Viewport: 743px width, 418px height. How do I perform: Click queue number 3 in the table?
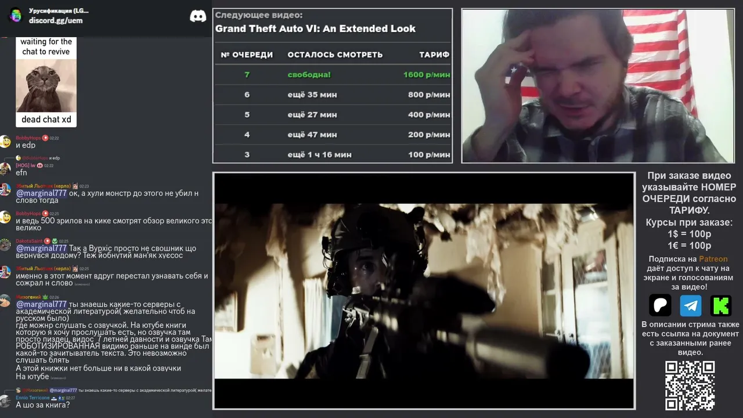coord(247,154)
